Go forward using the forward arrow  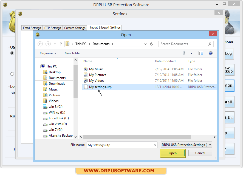(x=48, y=44)
